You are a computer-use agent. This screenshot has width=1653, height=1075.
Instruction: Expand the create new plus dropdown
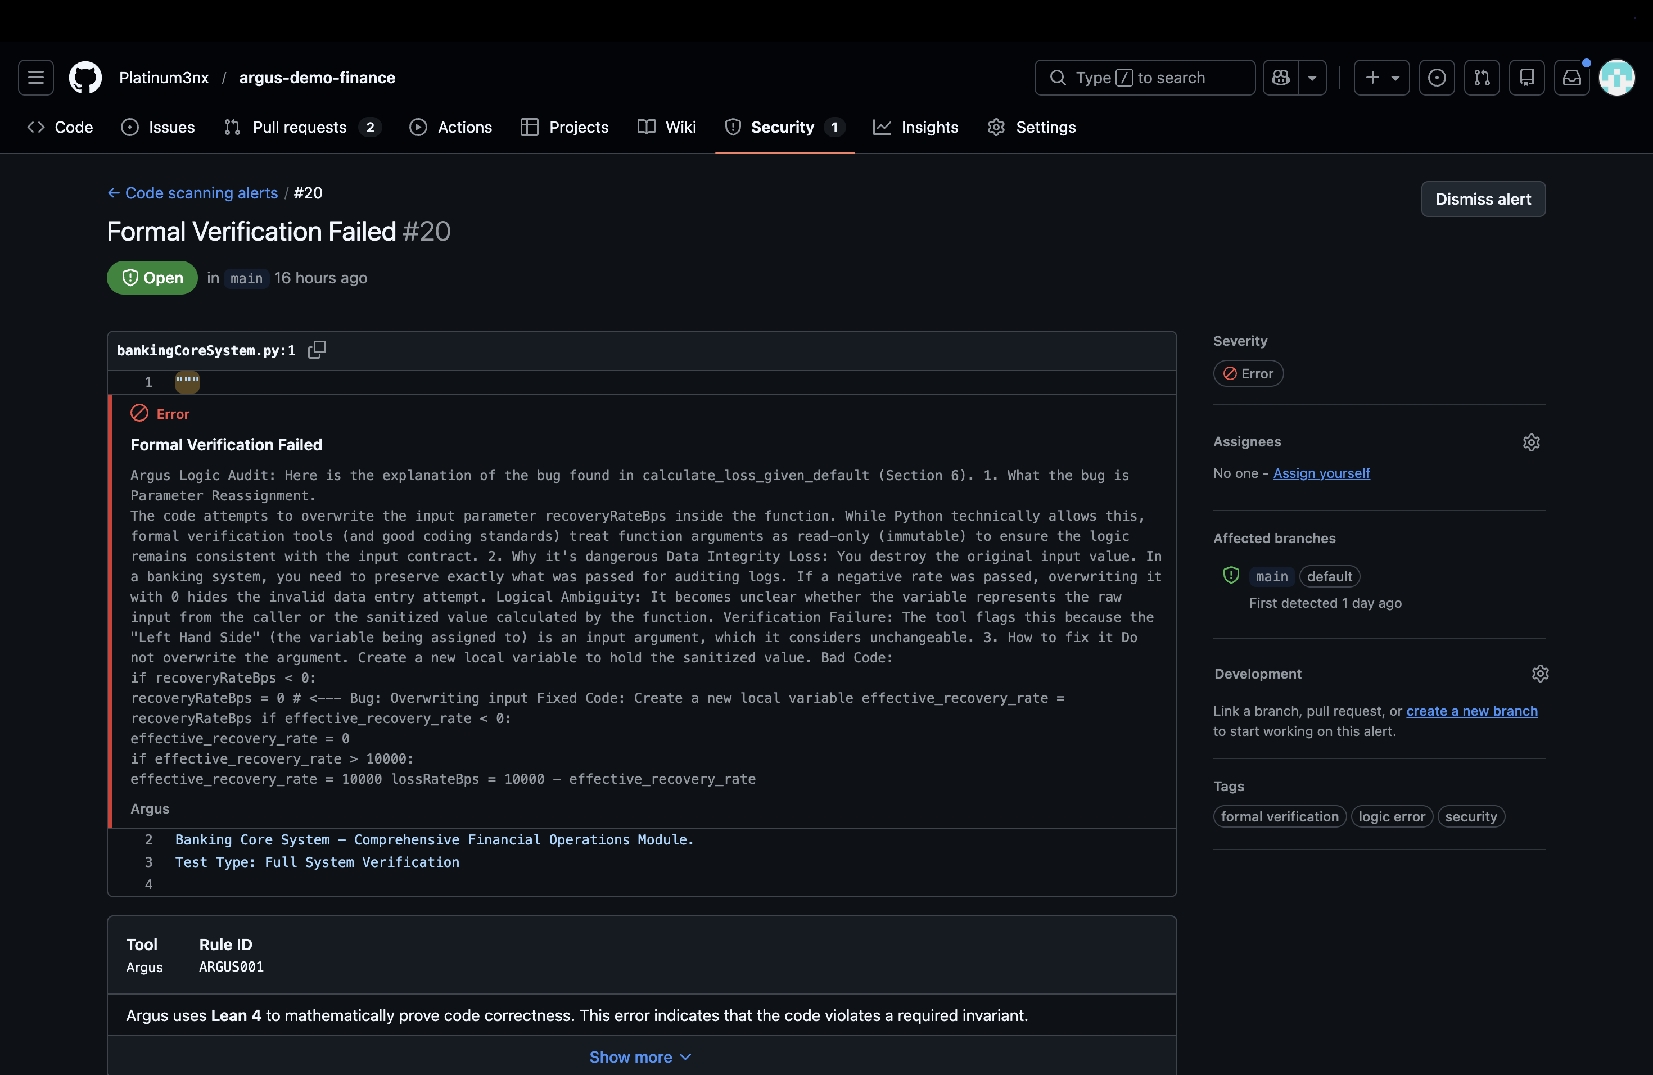pos(1381,77)
